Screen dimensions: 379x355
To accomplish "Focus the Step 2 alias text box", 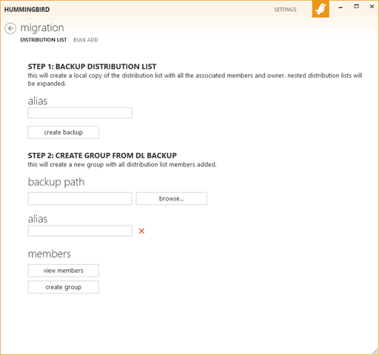I will point(80,231).
